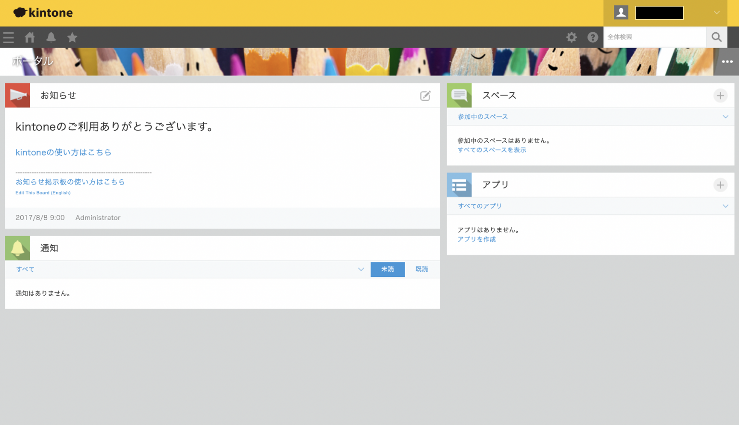Viewport: 739px width, 425px height.
Task: Add a new app with the plus icon
Action: click(x=720, y=185)
